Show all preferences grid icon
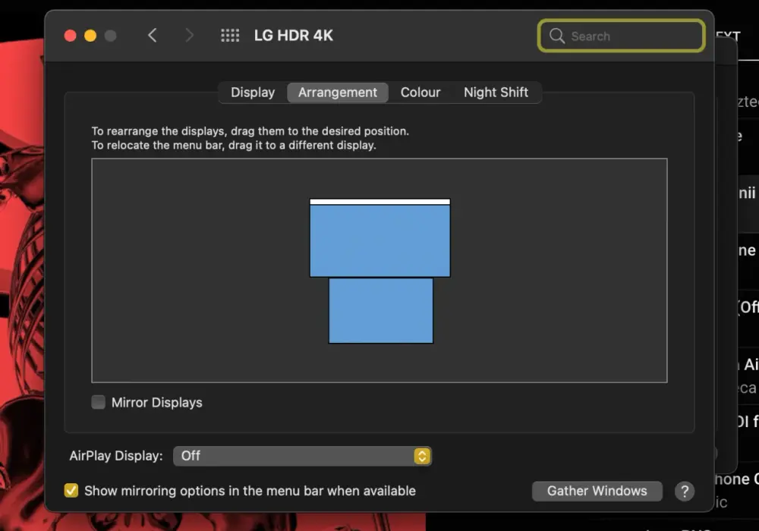 [230, 36]
